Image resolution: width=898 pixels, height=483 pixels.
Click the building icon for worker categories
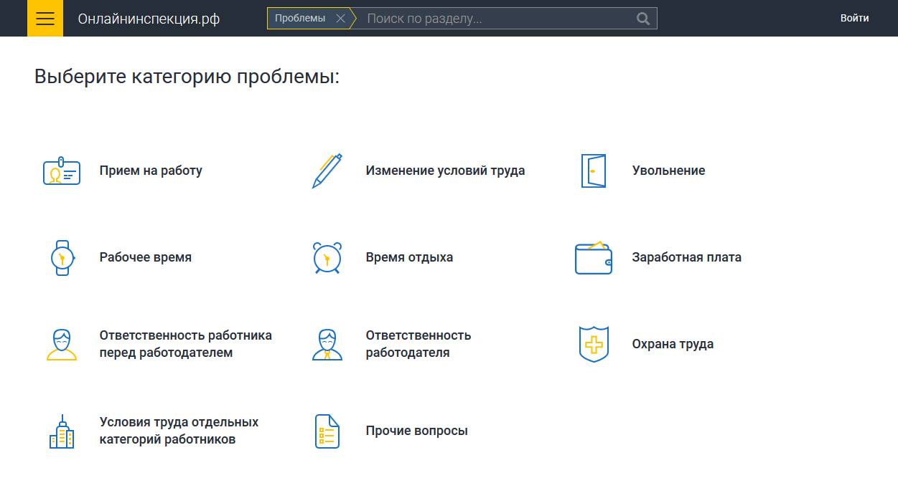click(62, 431)
